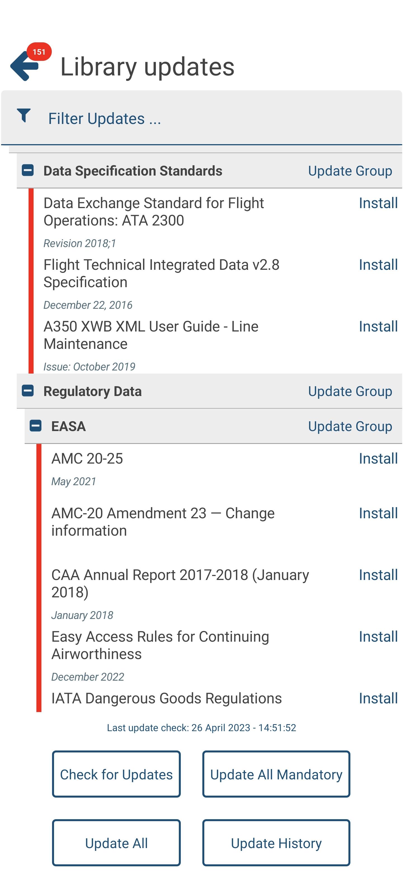
Task: Install Easy Access Rules for Continuing Airworthiness
Action: 378,637
